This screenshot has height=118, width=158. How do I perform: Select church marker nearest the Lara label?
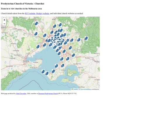38,47
